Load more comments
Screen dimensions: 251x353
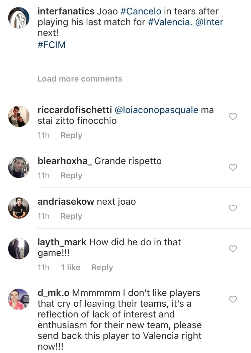pos(80,79)
